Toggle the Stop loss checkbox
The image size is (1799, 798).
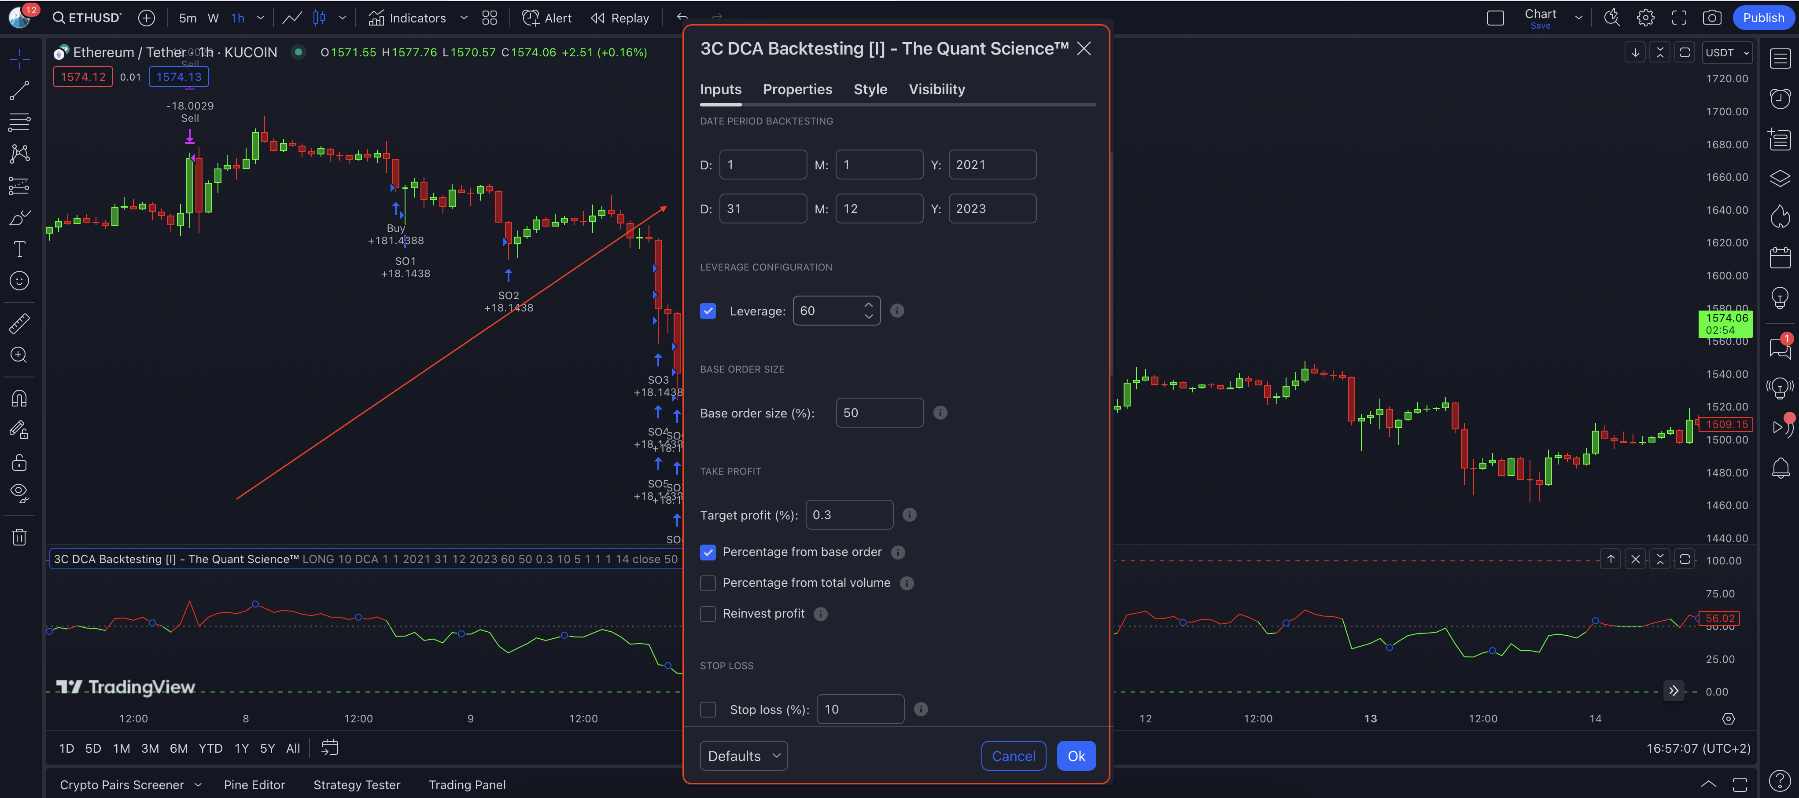[x=708, y=710]
